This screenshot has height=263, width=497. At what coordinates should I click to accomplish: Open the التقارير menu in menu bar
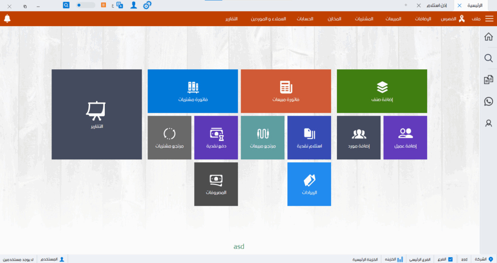pos(232,19)
